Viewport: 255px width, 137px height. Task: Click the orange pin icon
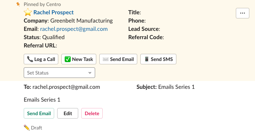(18, 4)
